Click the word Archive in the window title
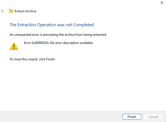Image resolution: width=166 pixels, height=122 pixels. pyautogui.click(x=31, y=11)
